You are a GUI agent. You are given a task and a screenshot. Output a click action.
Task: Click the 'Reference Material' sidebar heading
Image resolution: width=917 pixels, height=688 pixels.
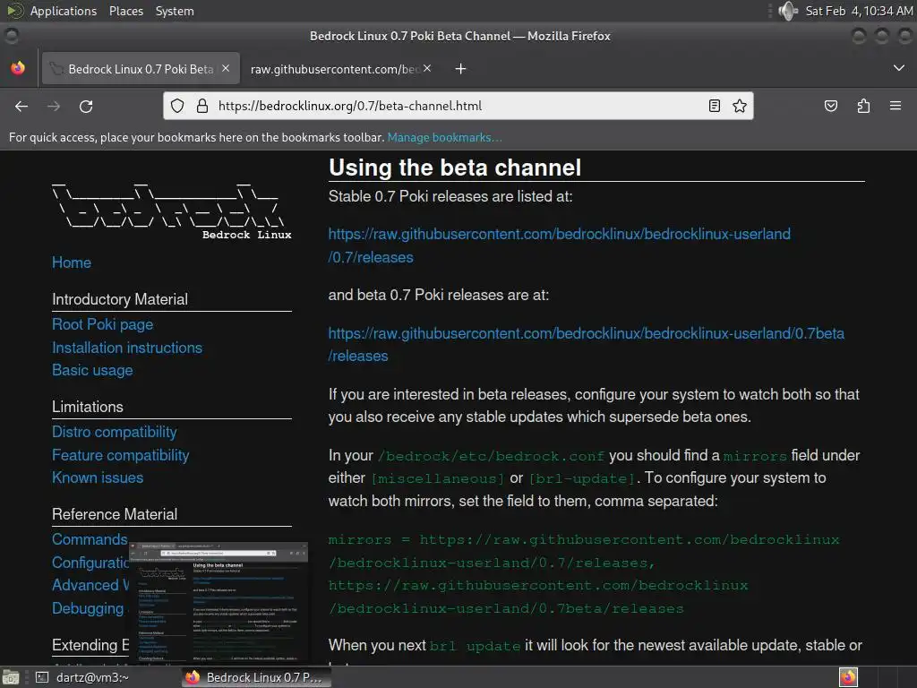point(115,514)
